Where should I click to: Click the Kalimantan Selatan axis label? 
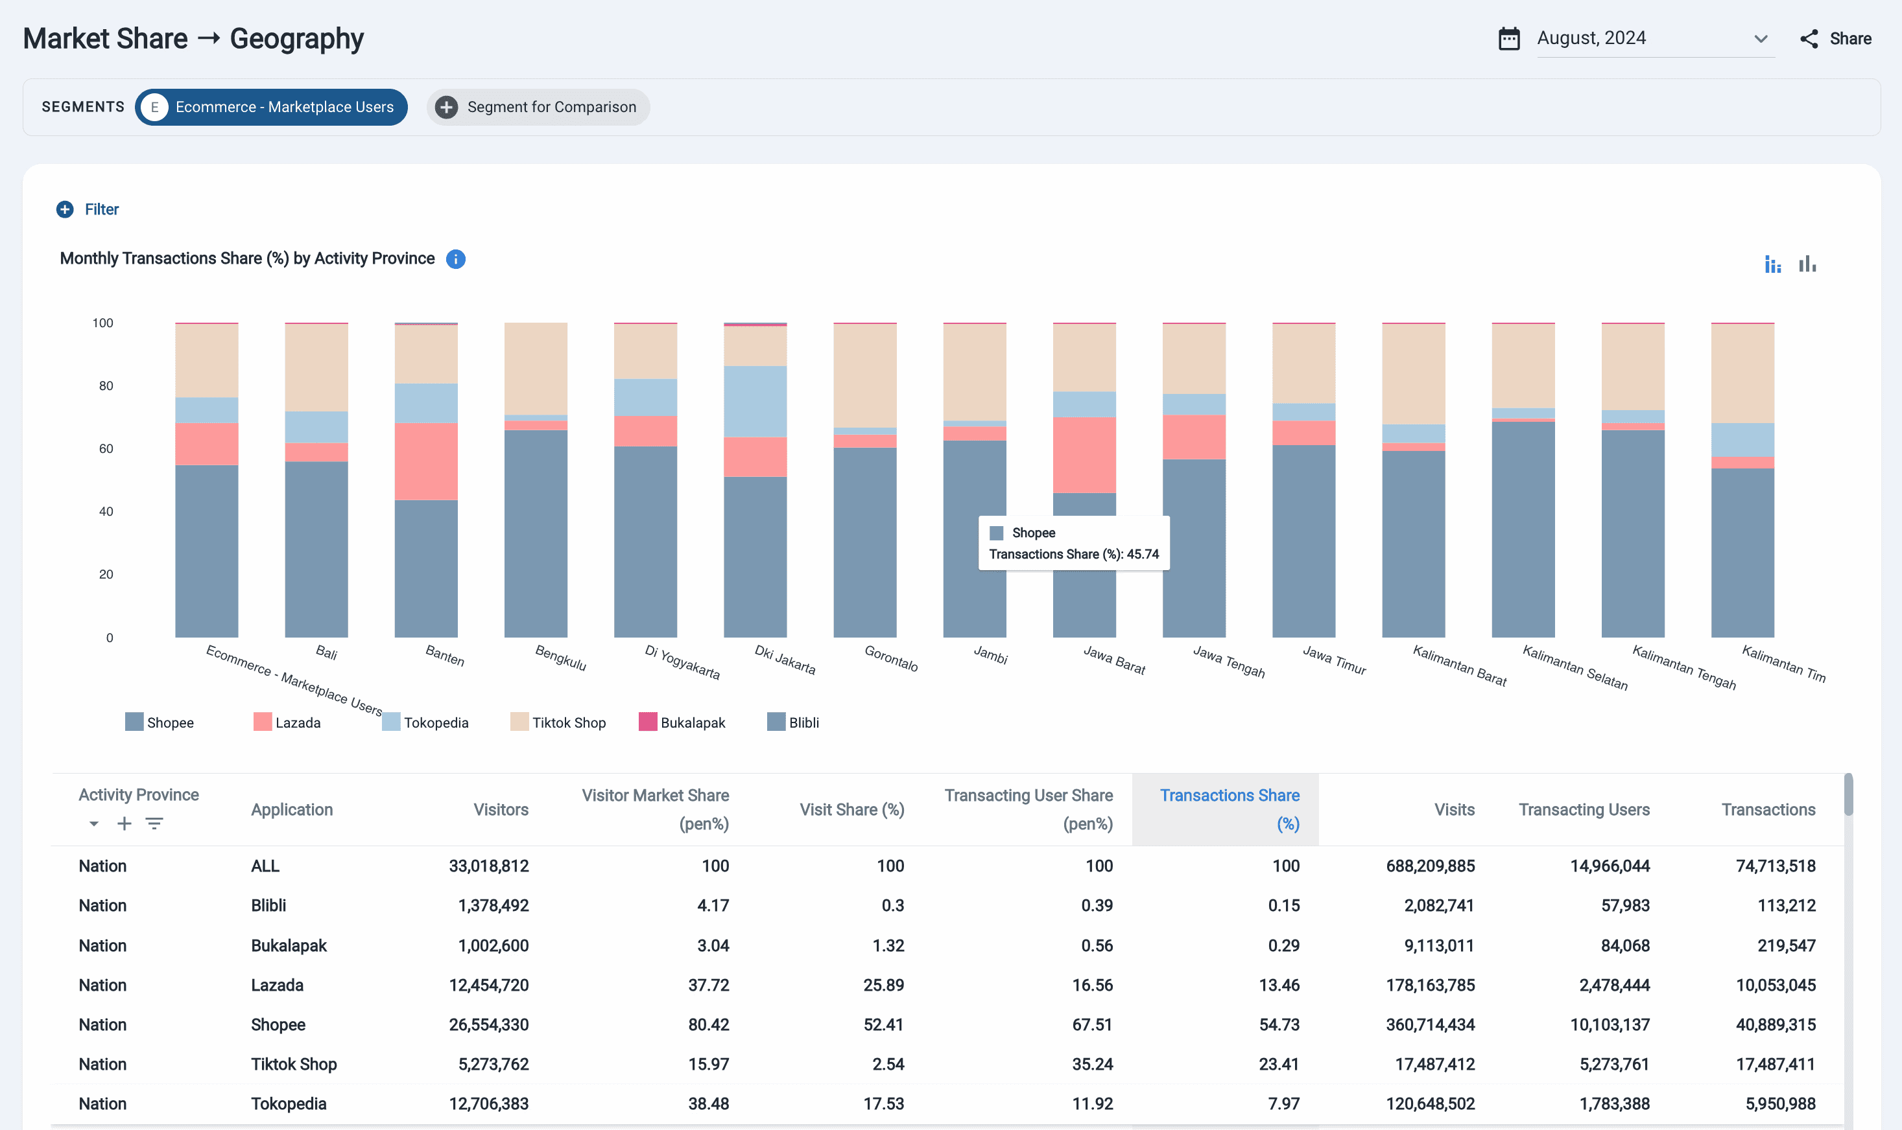click(x=1575, y=668)
